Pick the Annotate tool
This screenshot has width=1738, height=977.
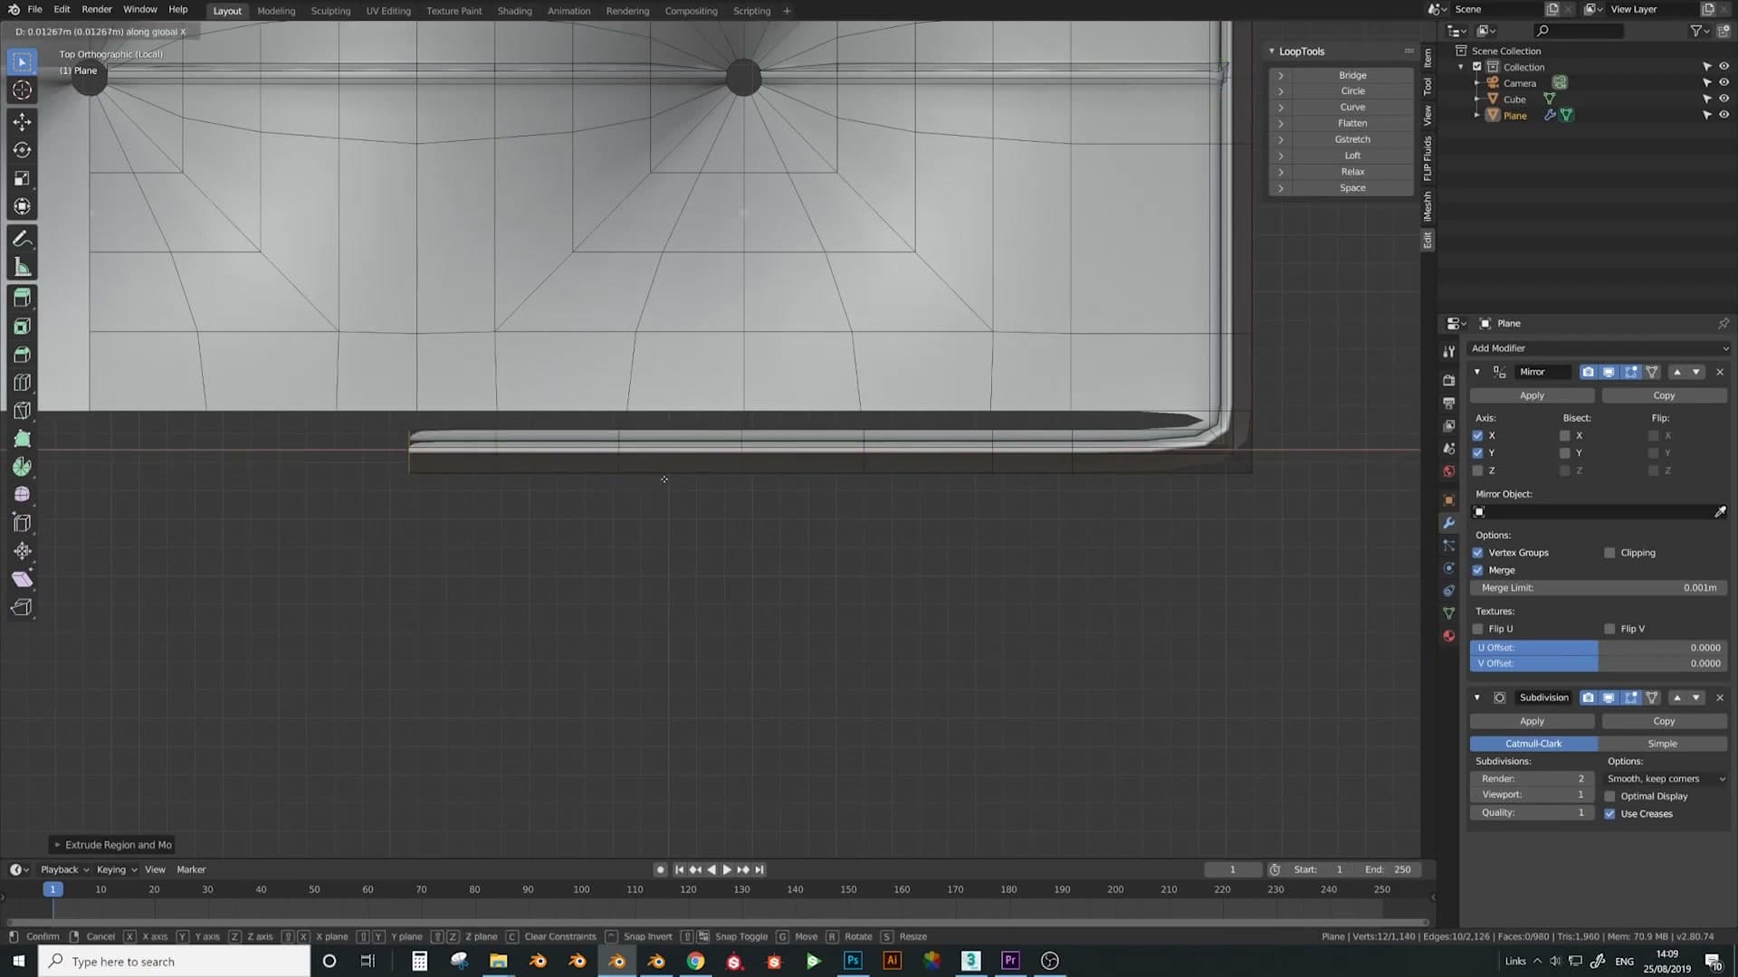[x=23, y=239]
